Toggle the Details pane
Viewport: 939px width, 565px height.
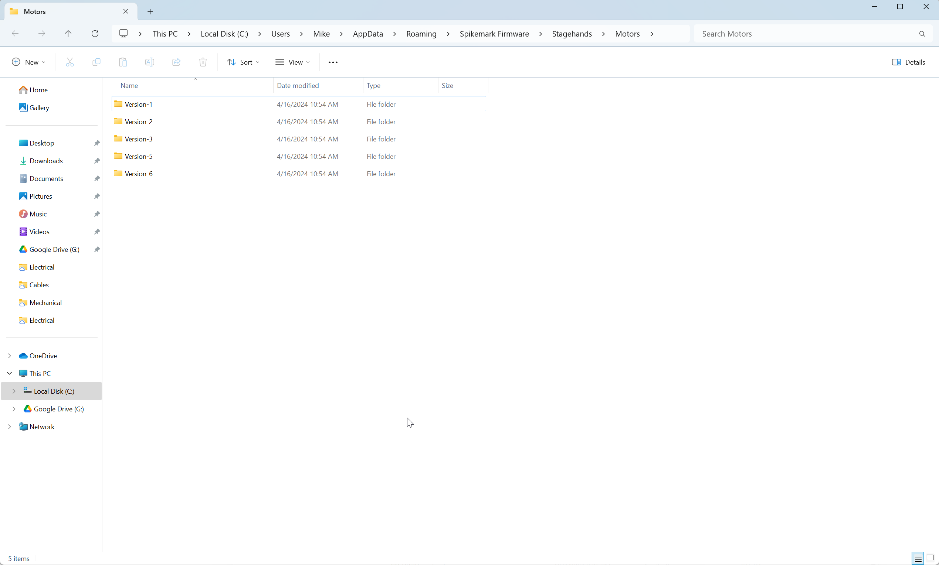(x=909, y=62)
